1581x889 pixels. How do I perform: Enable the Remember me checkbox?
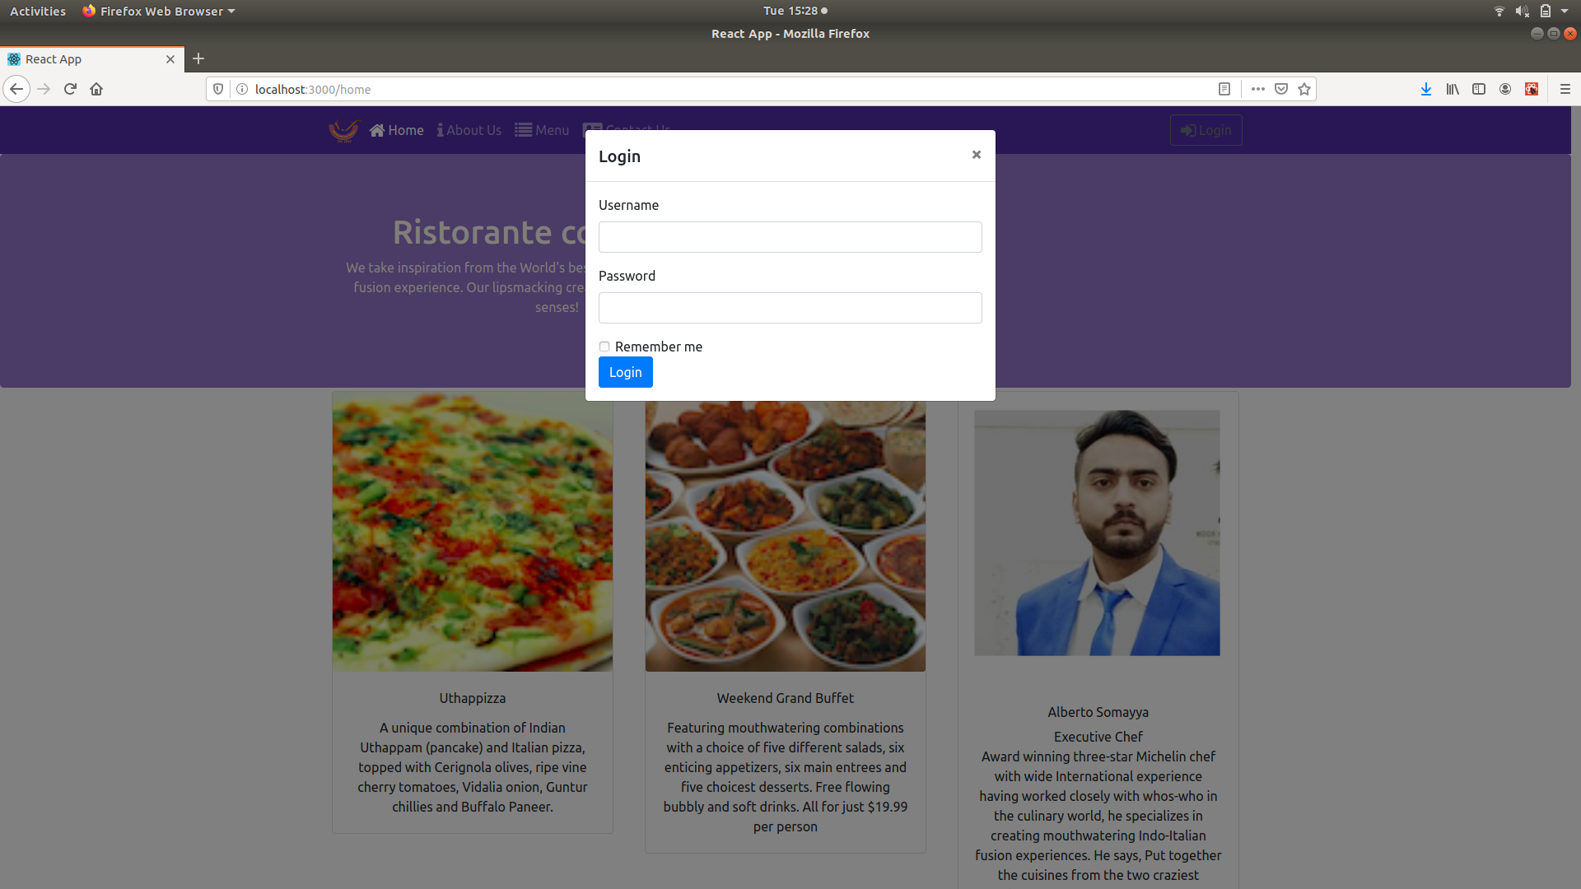point(604,347)
